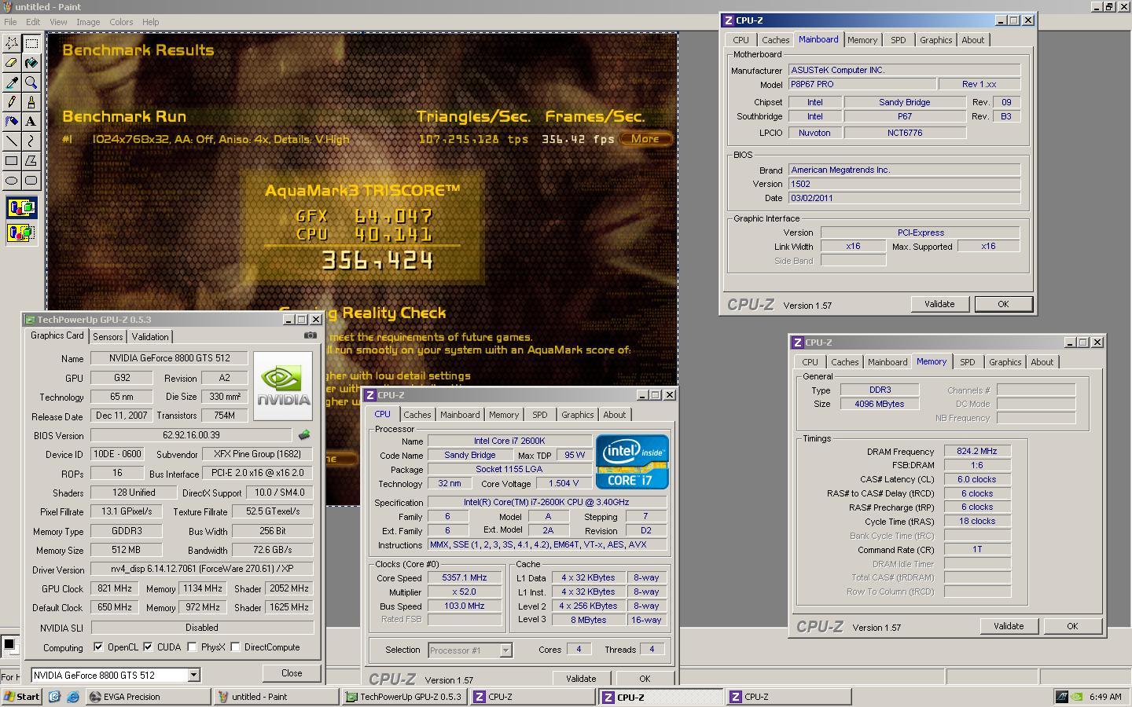1132x707 pixels.
Task: Pick the Polygon shape tool
Action: click(31, 161)
